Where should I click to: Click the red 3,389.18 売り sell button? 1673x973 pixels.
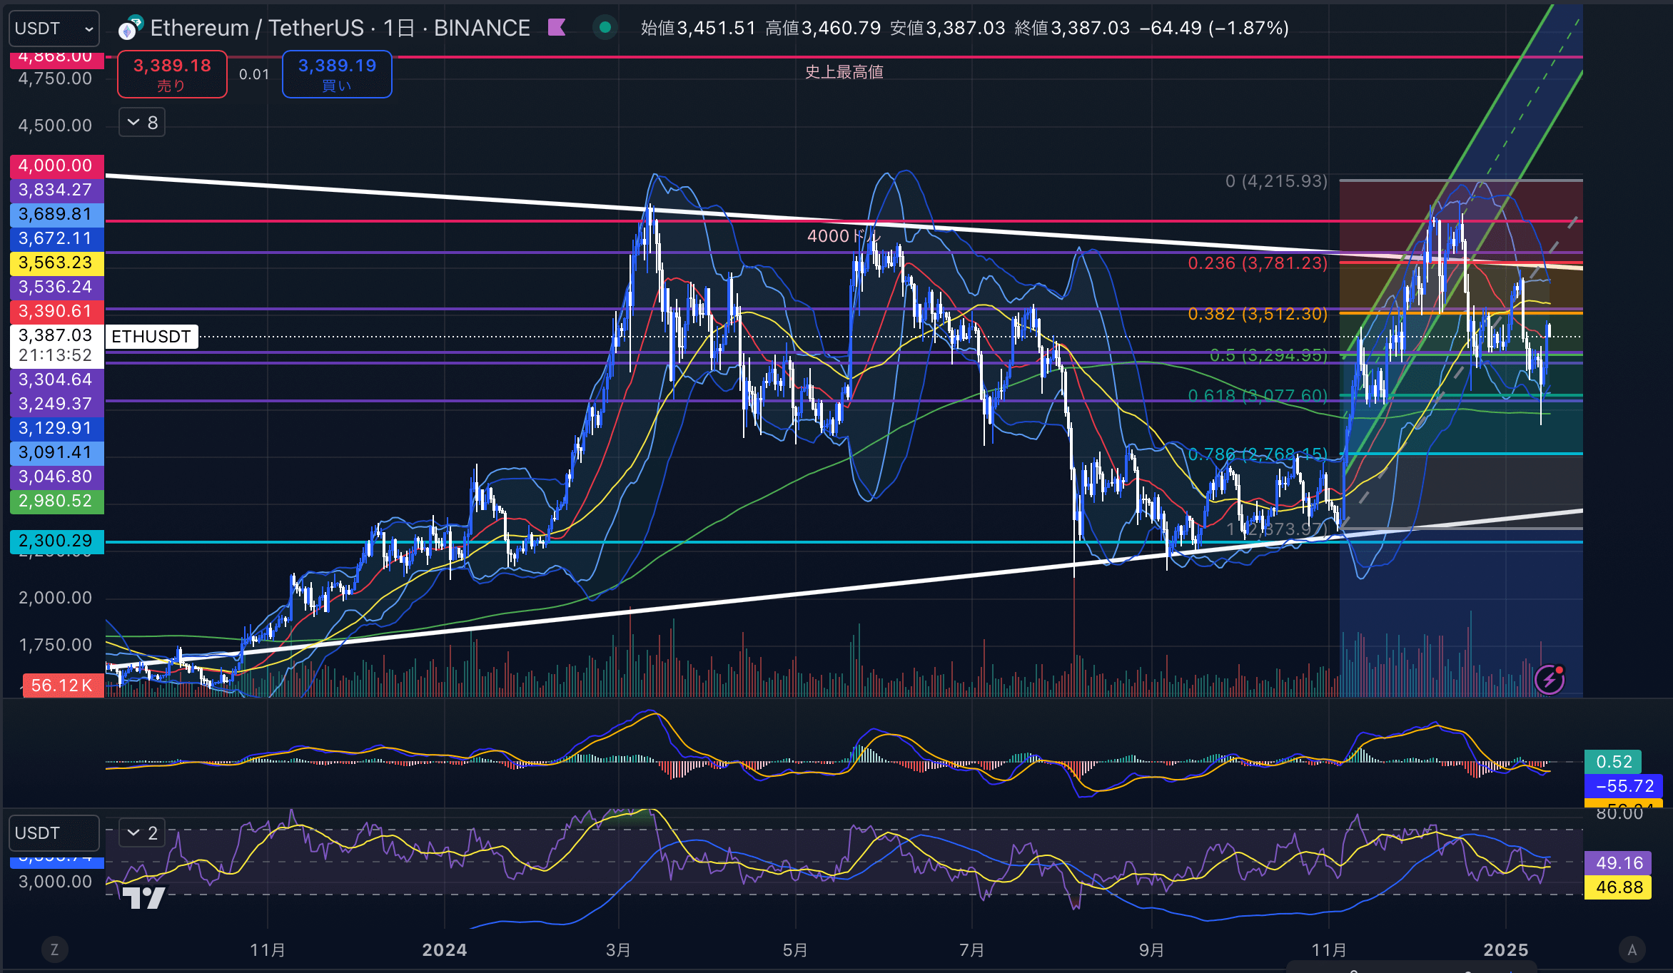pos(172,74)
